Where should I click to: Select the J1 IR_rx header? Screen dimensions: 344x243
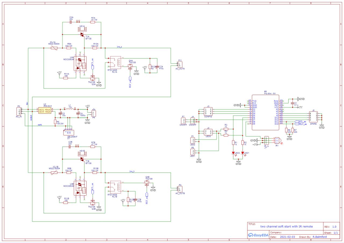(x=266, y=140)
